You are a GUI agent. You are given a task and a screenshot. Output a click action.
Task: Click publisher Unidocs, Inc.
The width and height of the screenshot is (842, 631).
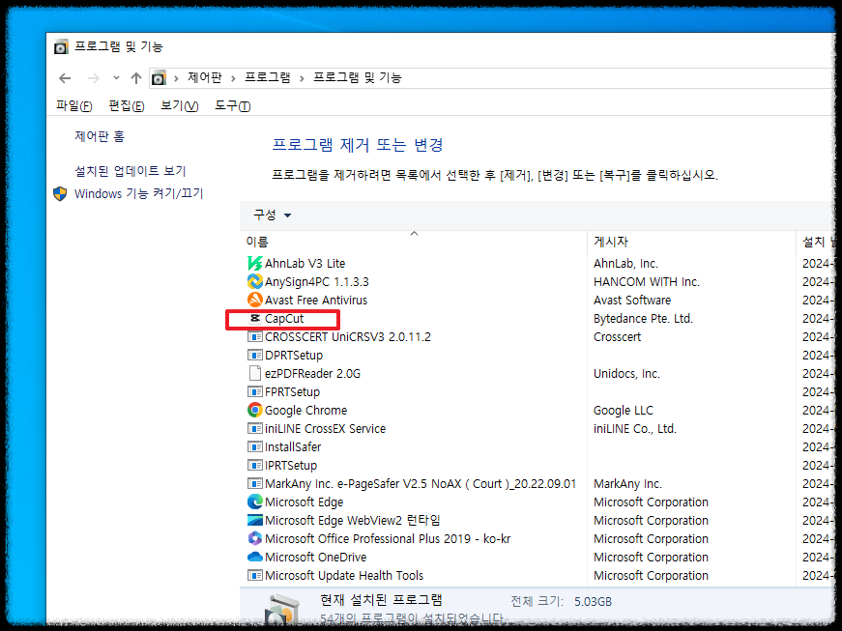click(x=626, y=373)
